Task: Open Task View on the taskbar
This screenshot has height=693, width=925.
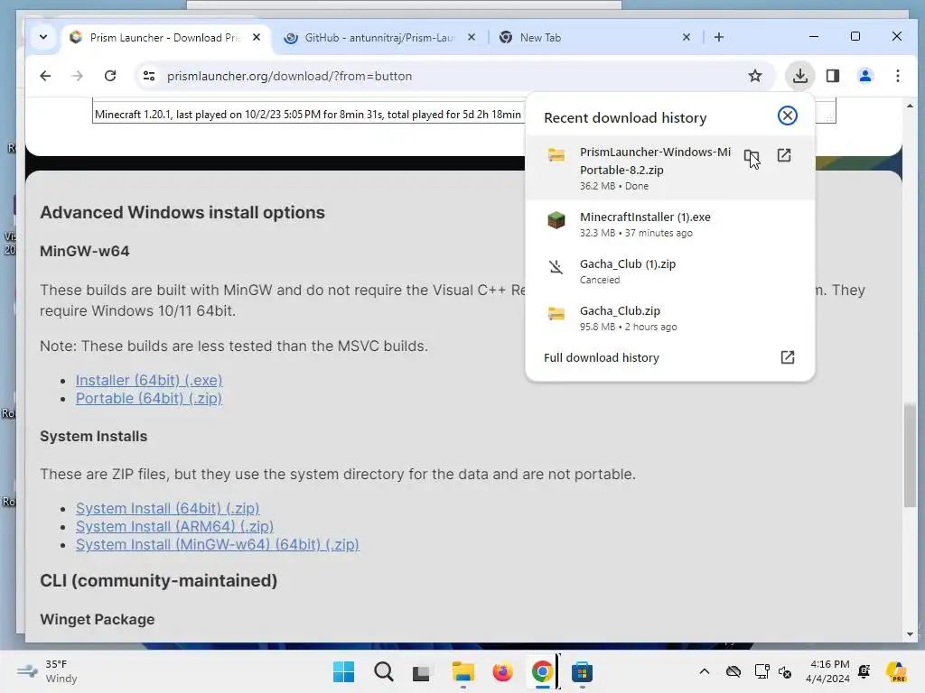Action: tap(421, 671)
